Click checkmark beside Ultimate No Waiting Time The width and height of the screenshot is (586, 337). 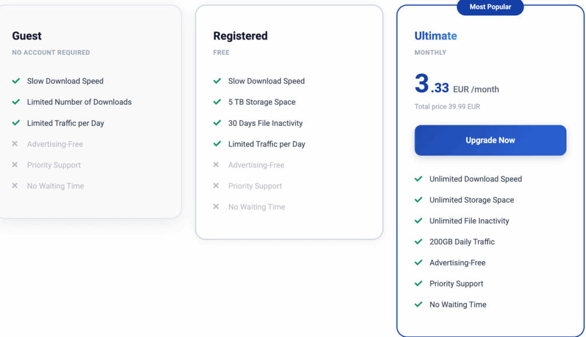418,304
